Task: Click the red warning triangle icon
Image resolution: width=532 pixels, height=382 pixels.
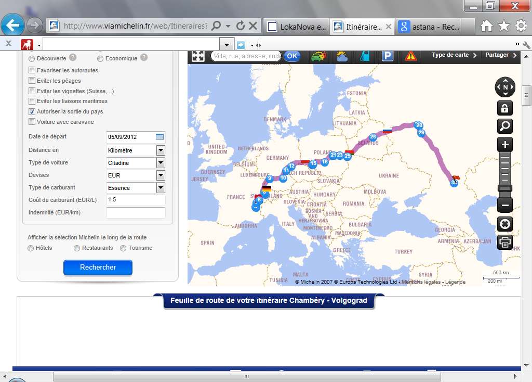Action: [x=411, y=56]
